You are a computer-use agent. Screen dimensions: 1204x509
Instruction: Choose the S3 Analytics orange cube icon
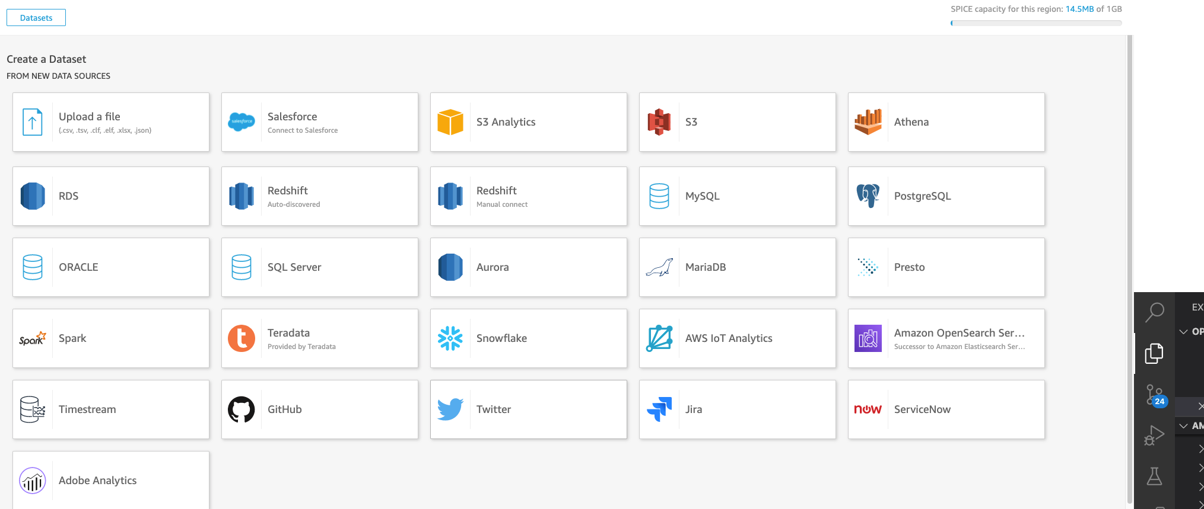[x=450, y=122]
